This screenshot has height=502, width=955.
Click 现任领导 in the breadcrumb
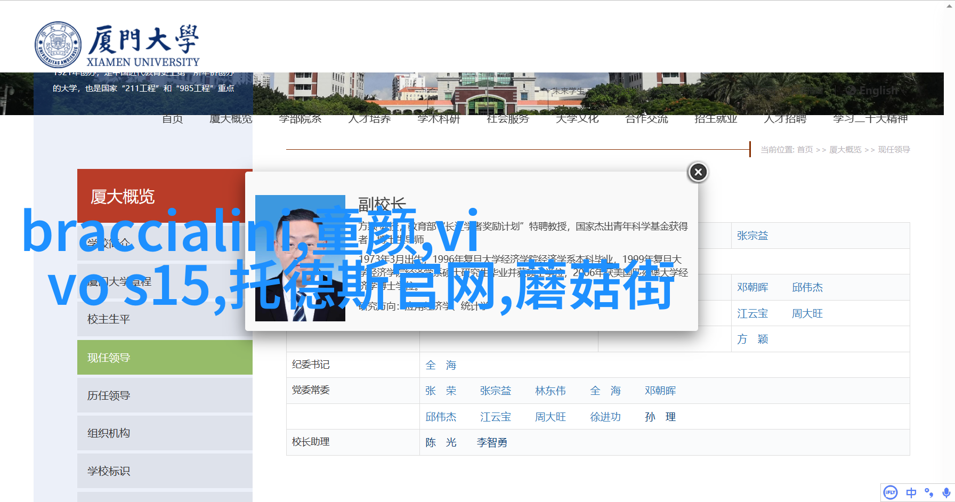pos(894,150)
